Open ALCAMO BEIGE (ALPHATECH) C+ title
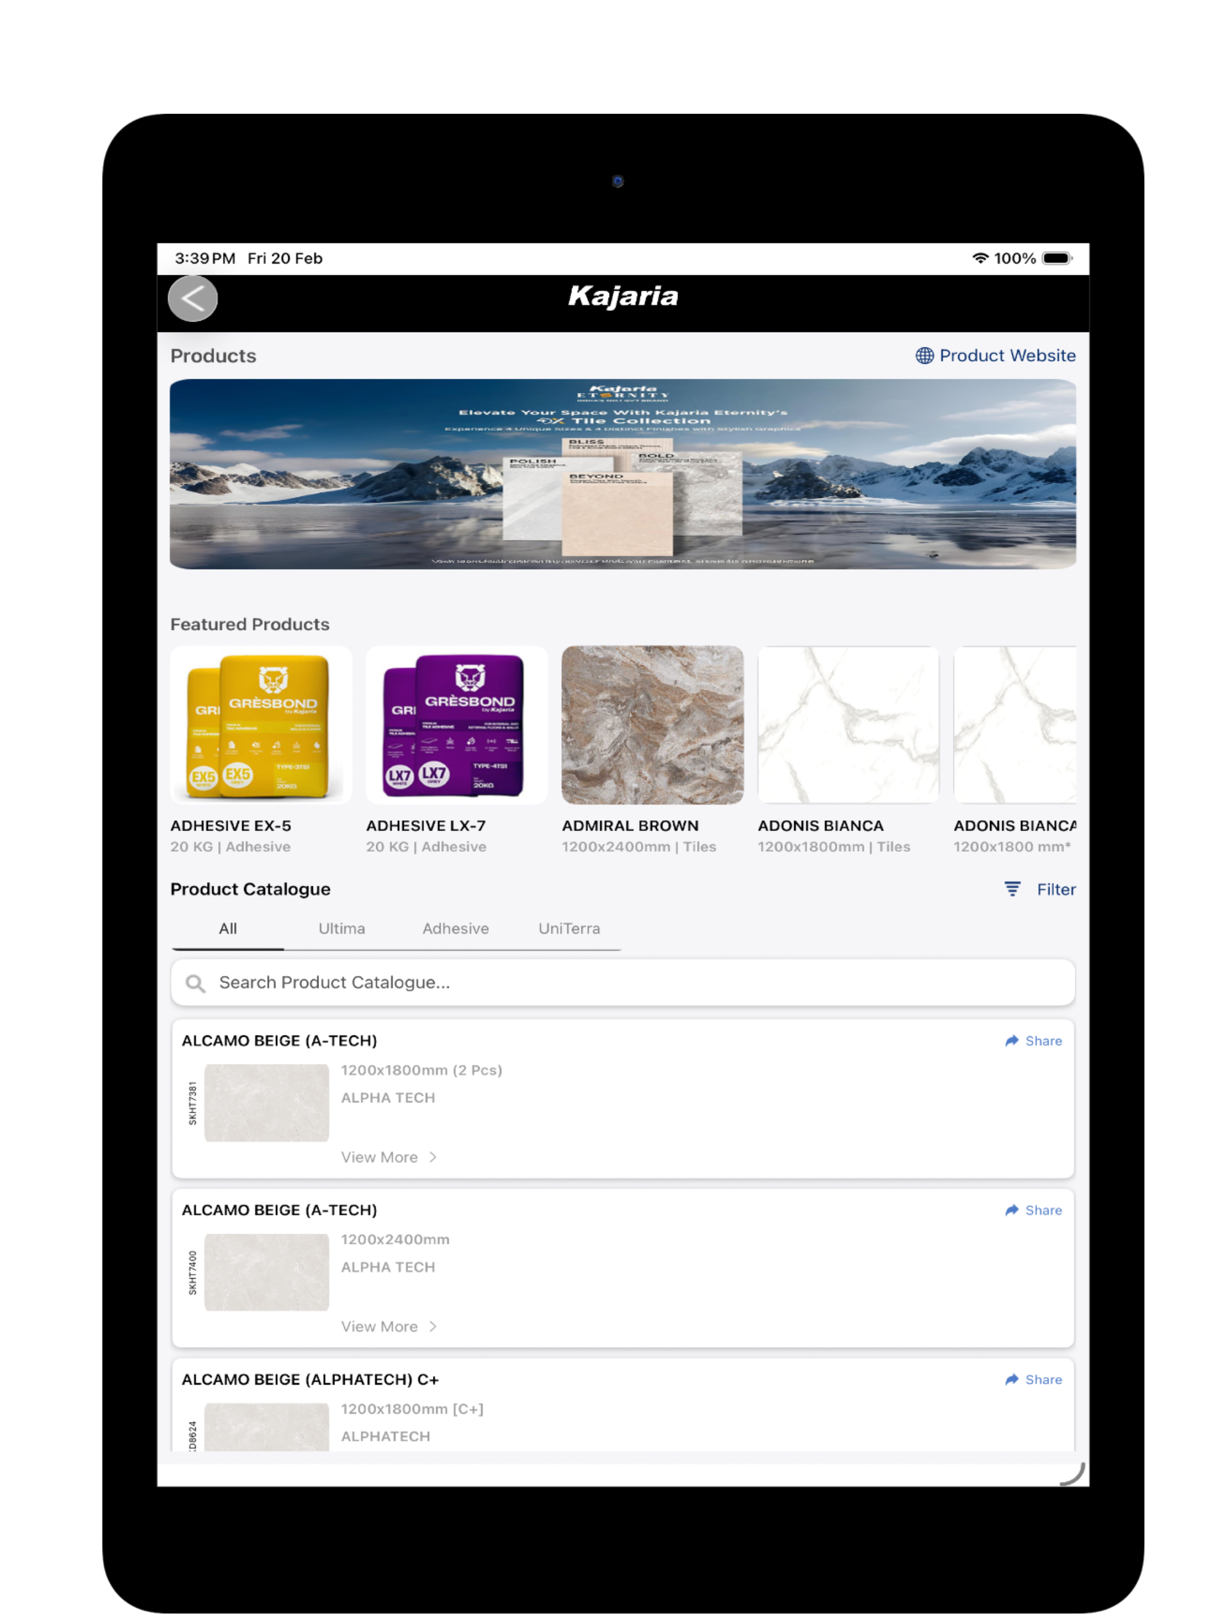The height and width of the screenshot is (1623, 1217). (310, 1380)
